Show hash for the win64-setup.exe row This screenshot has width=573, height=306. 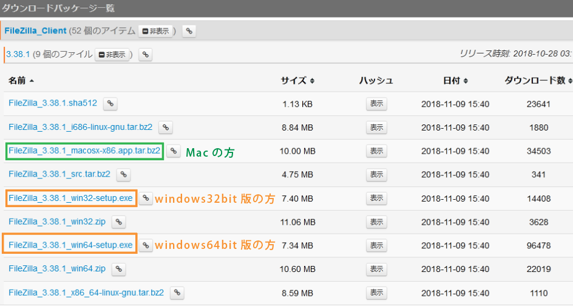point(376,245)
